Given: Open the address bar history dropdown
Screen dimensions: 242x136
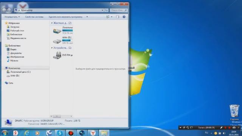Looking at the screenshot, I should coord(102,10).
